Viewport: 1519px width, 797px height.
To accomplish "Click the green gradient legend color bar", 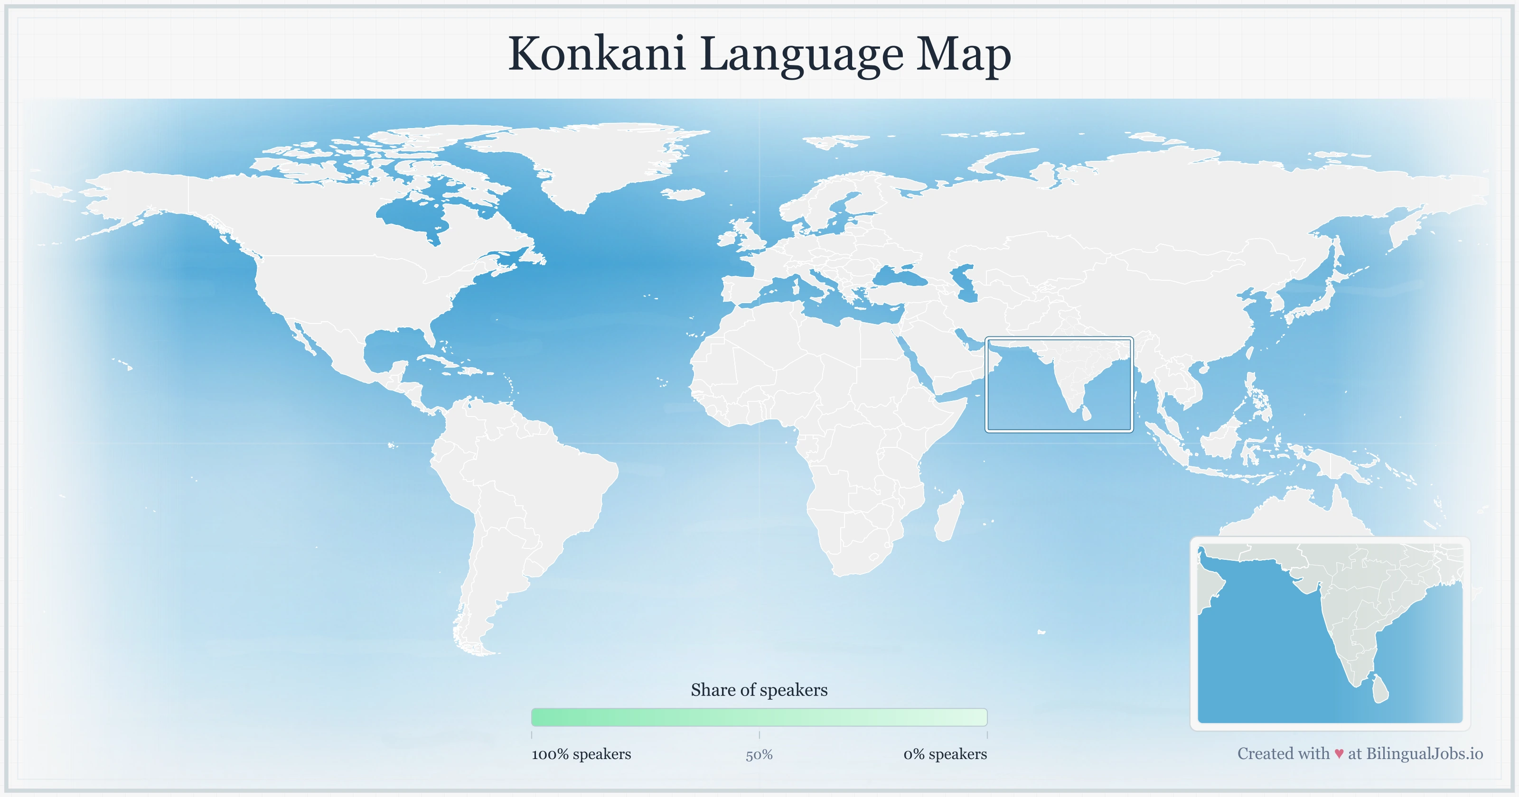I will pyautogui.click(x=760, y=718).
